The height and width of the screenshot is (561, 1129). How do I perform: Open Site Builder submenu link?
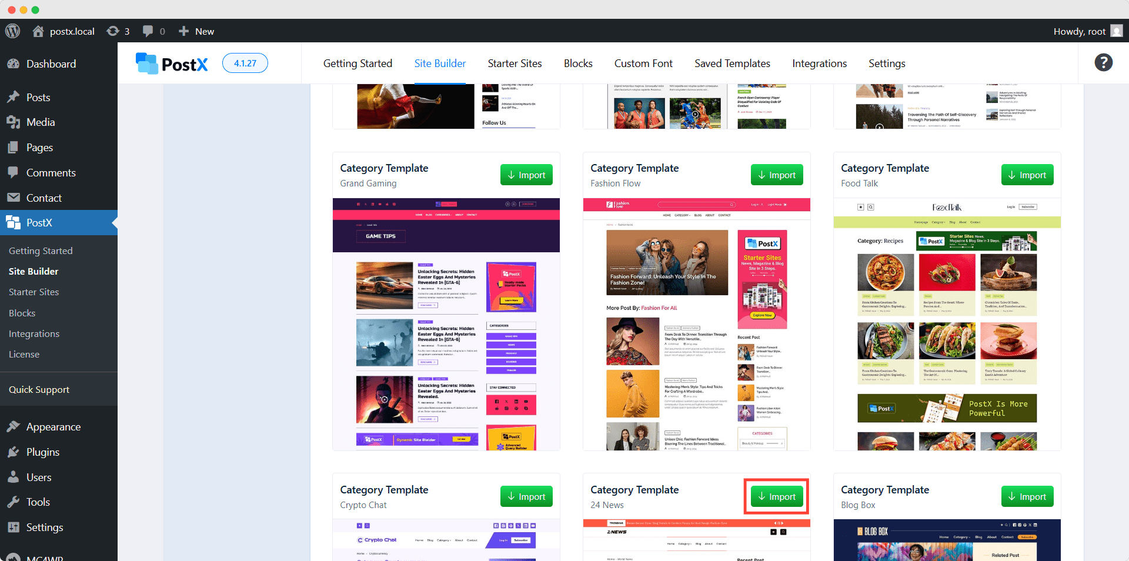(34, 271)
